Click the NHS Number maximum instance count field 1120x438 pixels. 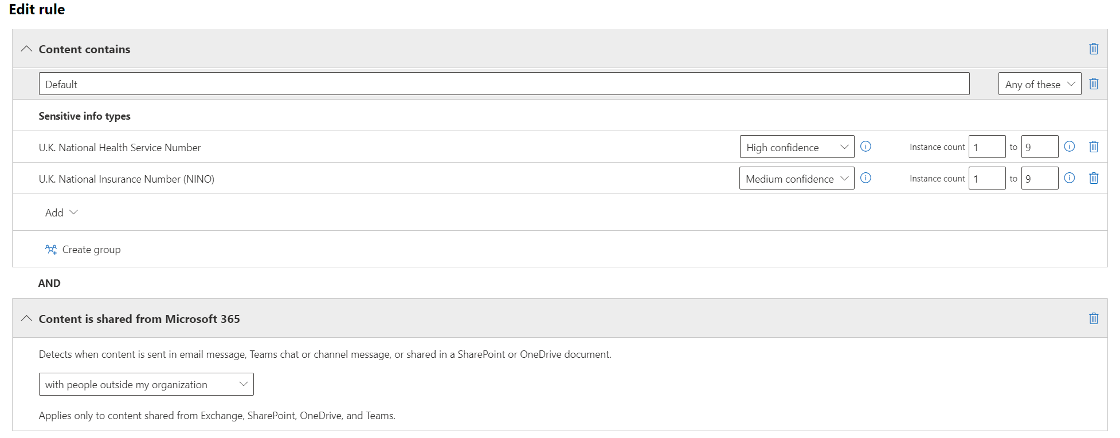pos(1040,147)
